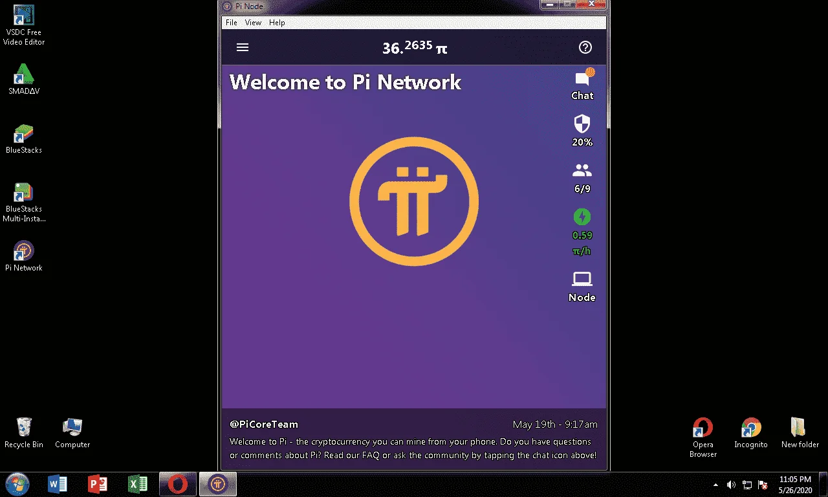
Task: Select the BlueStacks Multi-Instance shortcut
Action: pos(24,203)
